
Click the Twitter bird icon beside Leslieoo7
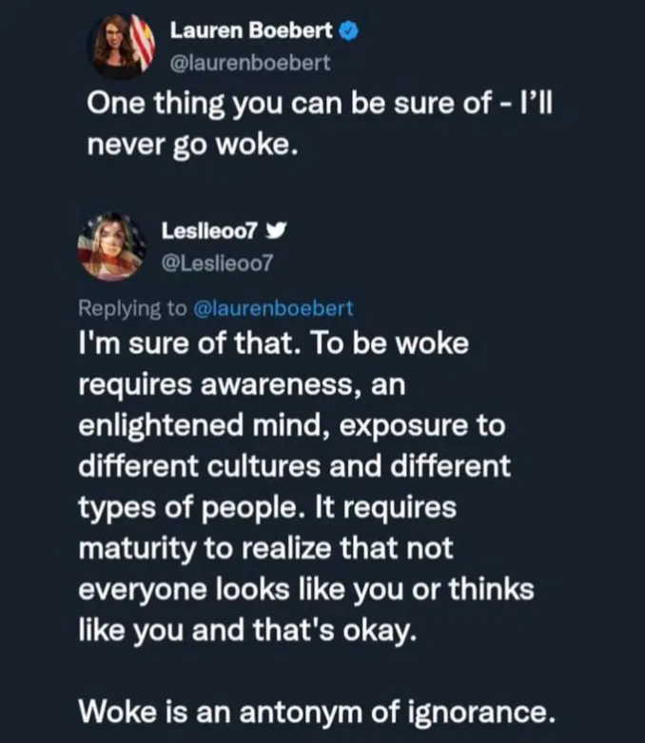click(x=275, y=231)
